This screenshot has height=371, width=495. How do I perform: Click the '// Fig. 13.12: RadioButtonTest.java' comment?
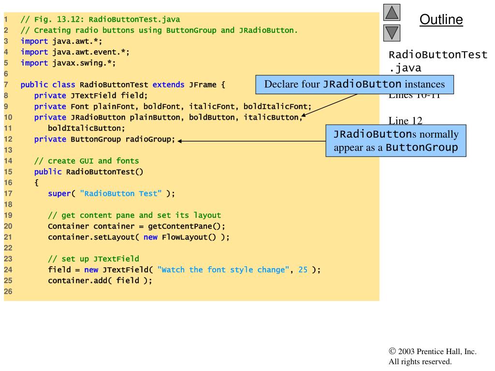click(101, 19)
